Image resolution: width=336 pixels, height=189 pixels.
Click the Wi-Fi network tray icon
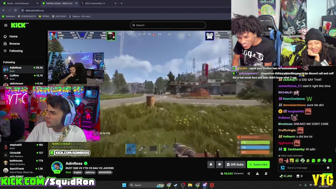[311, 185]
